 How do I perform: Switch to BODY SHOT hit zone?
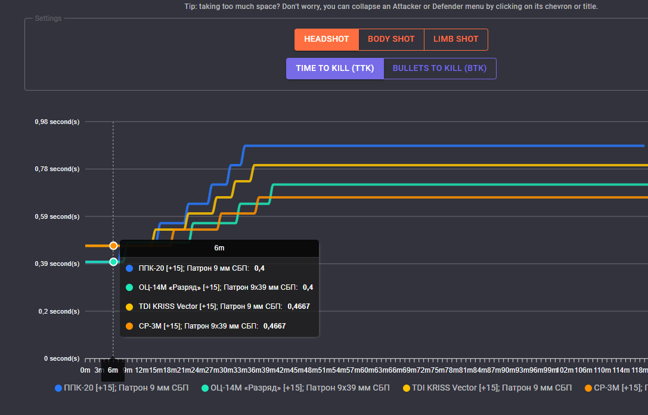click(x=391, y=39)
